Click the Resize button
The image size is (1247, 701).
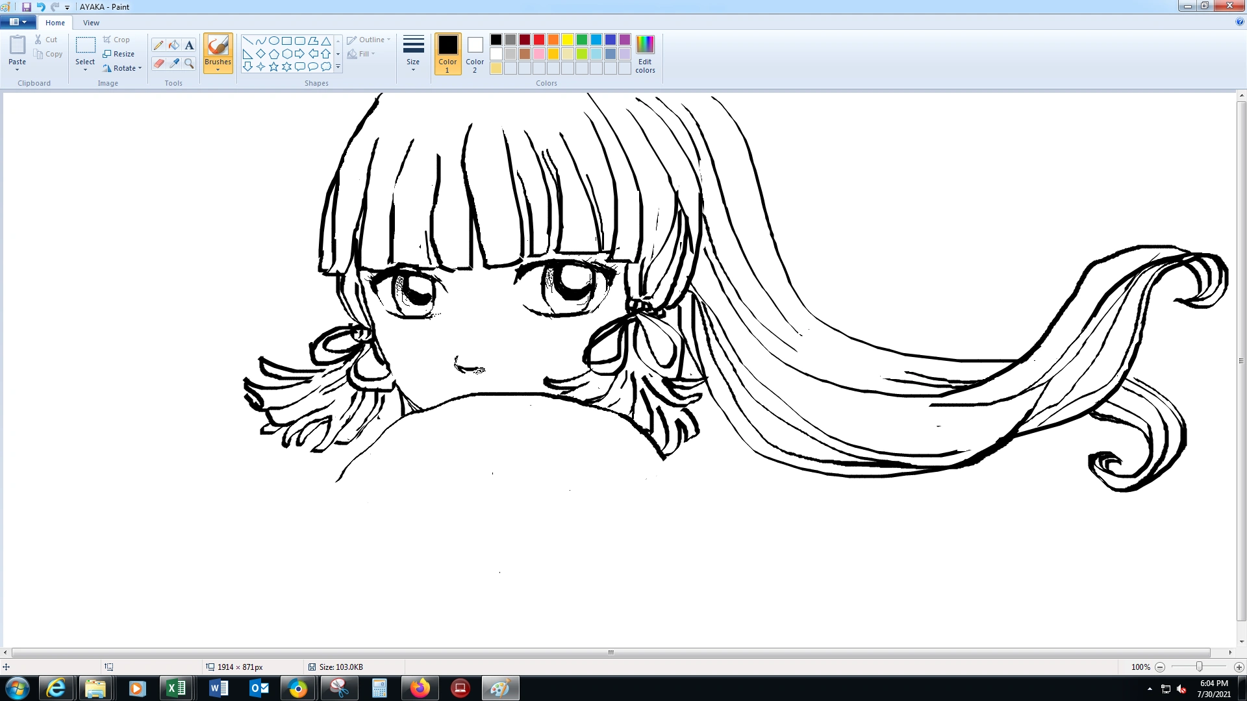[x=119, y=54]
